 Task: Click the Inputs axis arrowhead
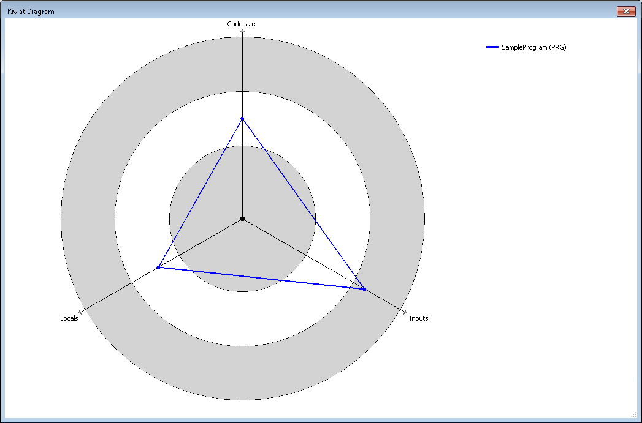tap(405, 313)
